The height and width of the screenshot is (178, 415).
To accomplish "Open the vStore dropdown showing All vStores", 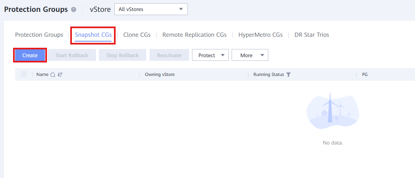I will tap(151, 9).
